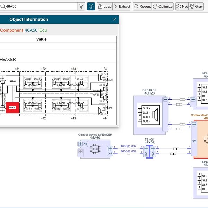Click the search field containing 46A50
The width and height of the screenshot is (208, 208).
pos(40,6)
